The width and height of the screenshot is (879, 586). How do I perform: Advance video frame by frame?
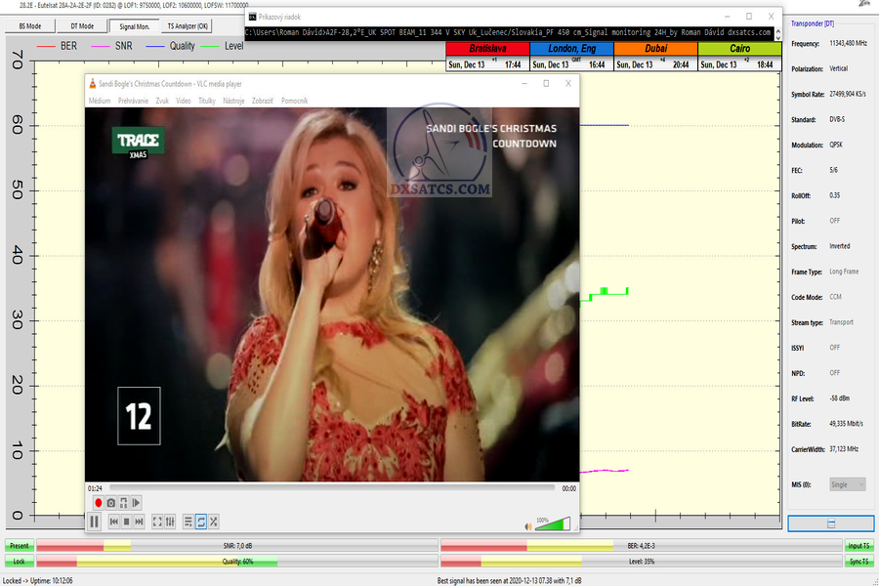tap(137, 502)
